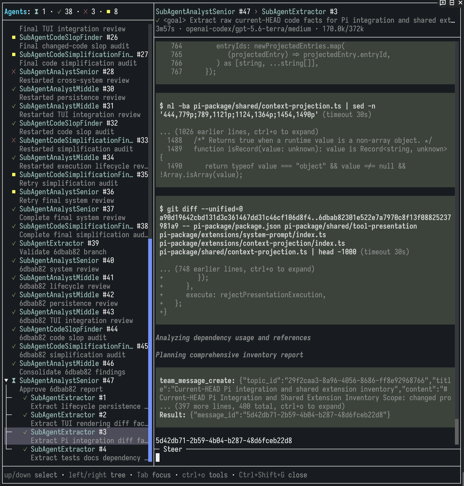Image resolution: width=464 pixels, height=486 pixels.
Task: Click yellow square status beside SubAgentCodeSimplificationFin… #35
Action: (x=14, y=175)
